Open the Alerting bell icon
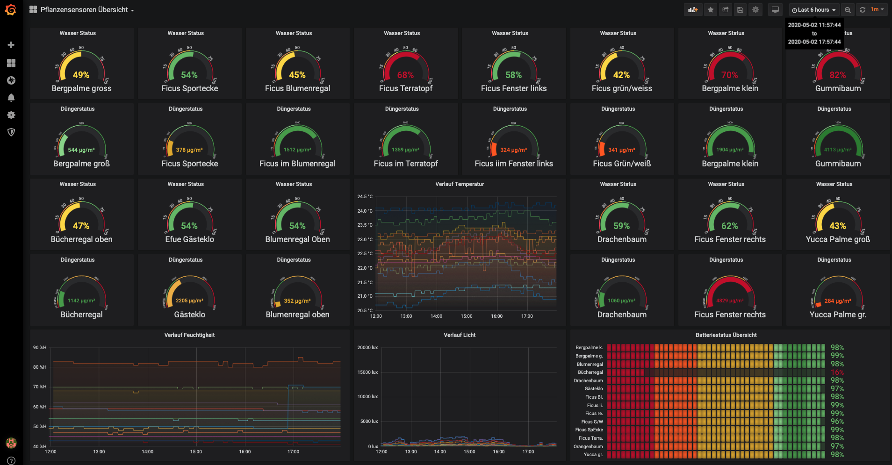The width and height of the screenshot is (892, 465). (11, 98)
